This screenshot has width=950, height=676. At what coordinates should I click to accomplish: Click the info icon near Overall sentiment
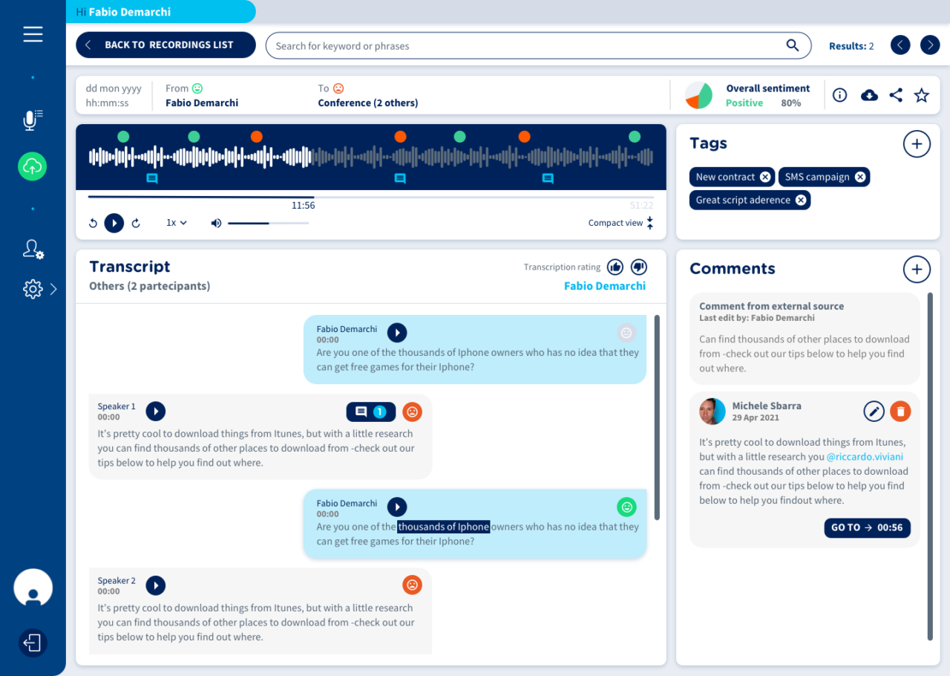pyautogui.click(x=839, y=95)
